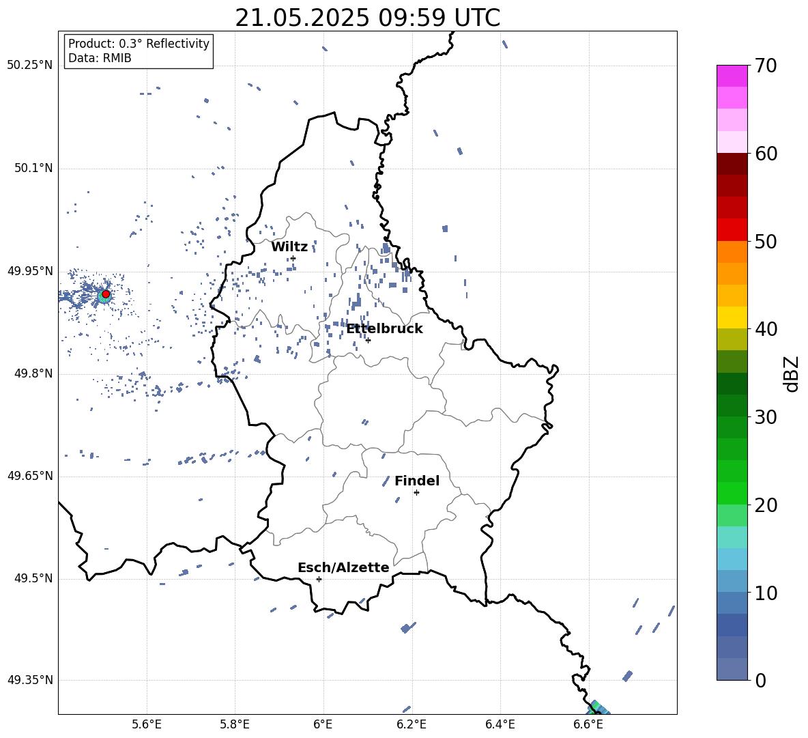The width and height of the screenshot is (808, 738).
Task: Click the magenta 70 dBZ colorbar segment
Action: tap(732, 76)
